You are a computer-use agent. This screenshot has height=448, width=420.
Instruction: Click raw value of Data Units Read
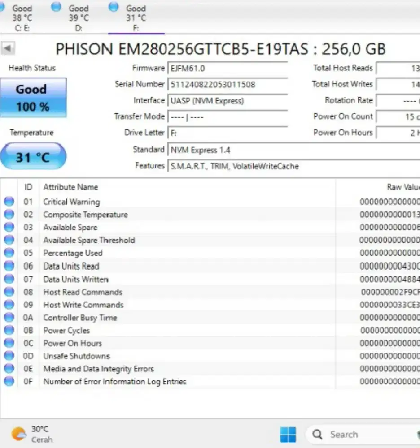coord(389,266)
